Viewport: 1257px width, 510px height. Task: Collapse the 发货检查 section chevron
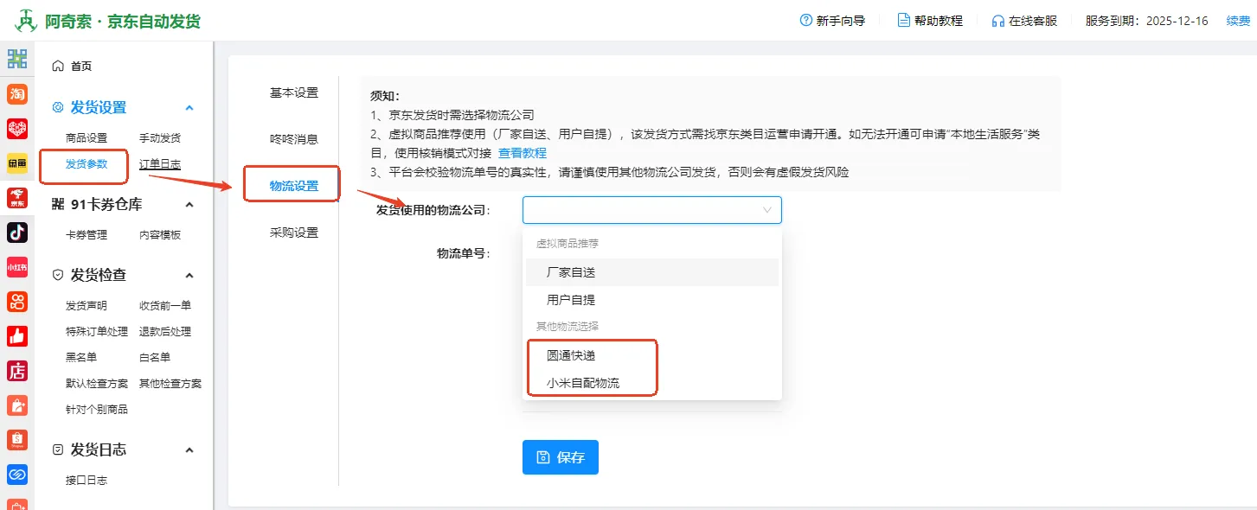[189, 275]
